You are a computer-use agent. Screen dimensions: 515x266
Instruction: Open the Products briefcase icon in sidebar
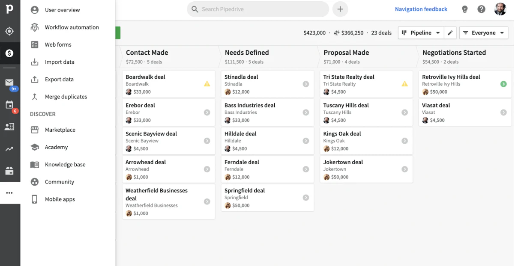[9, 171]
